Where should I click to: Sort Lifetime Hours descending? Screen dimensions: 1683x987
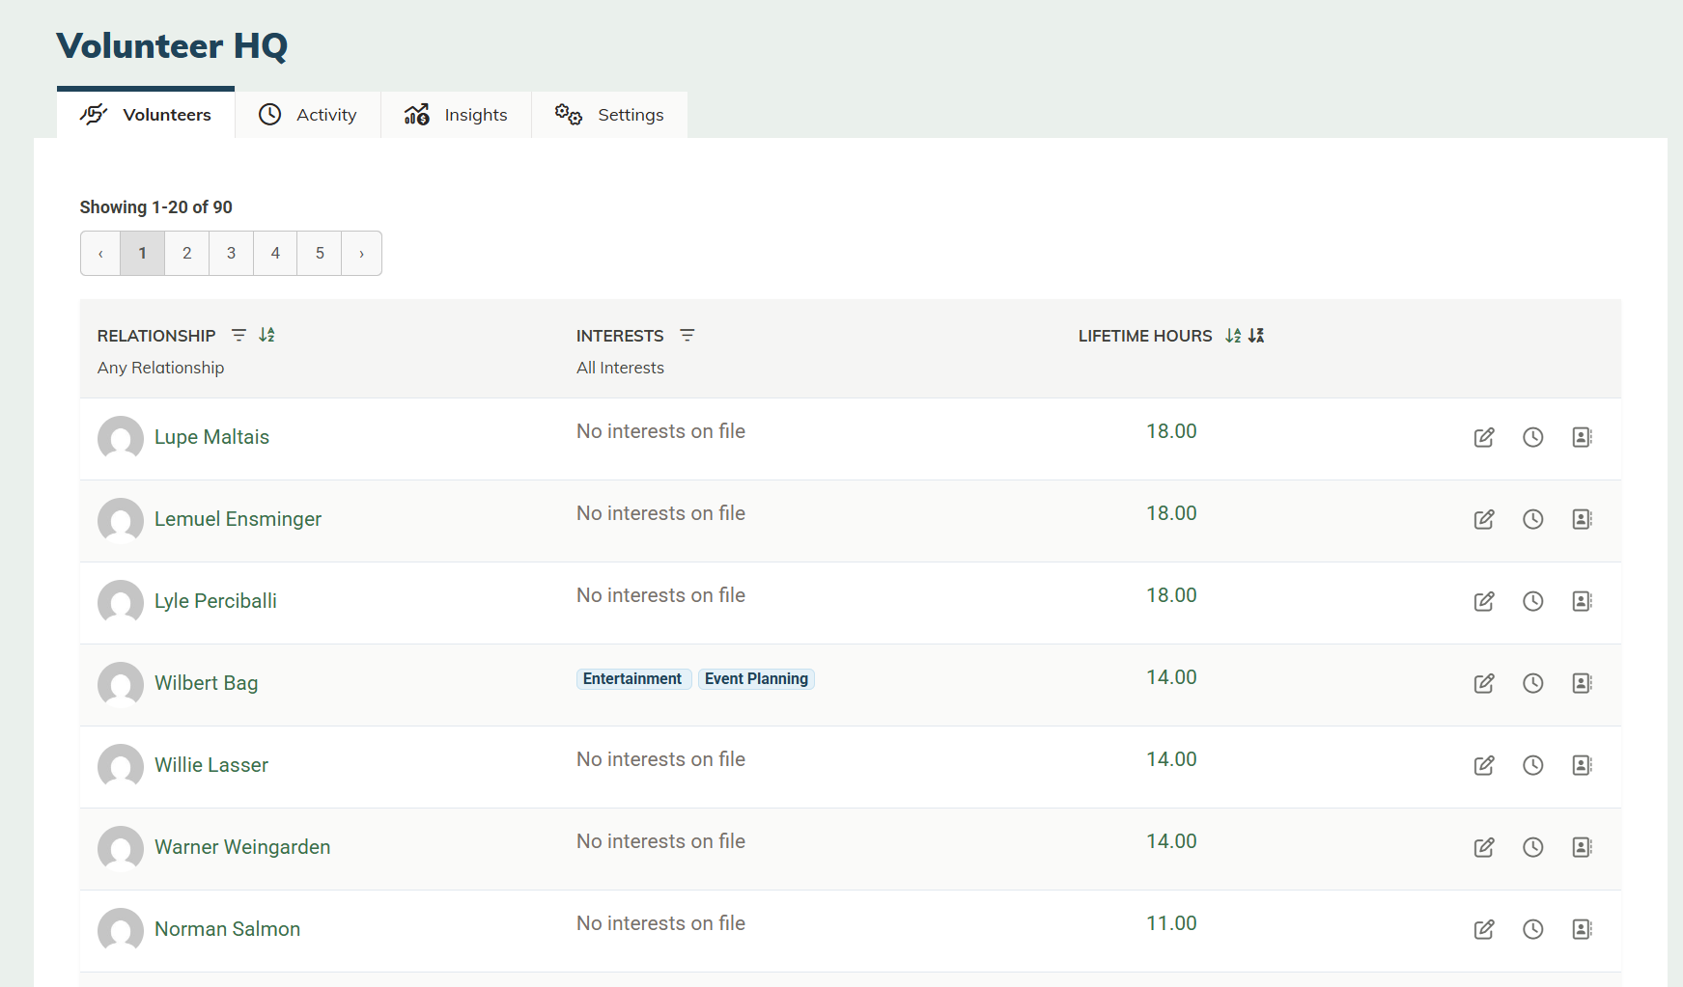[1255, 335]
